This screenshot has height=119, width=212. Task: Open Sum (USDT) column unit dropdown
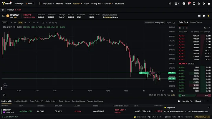click(x=205, y=32)
